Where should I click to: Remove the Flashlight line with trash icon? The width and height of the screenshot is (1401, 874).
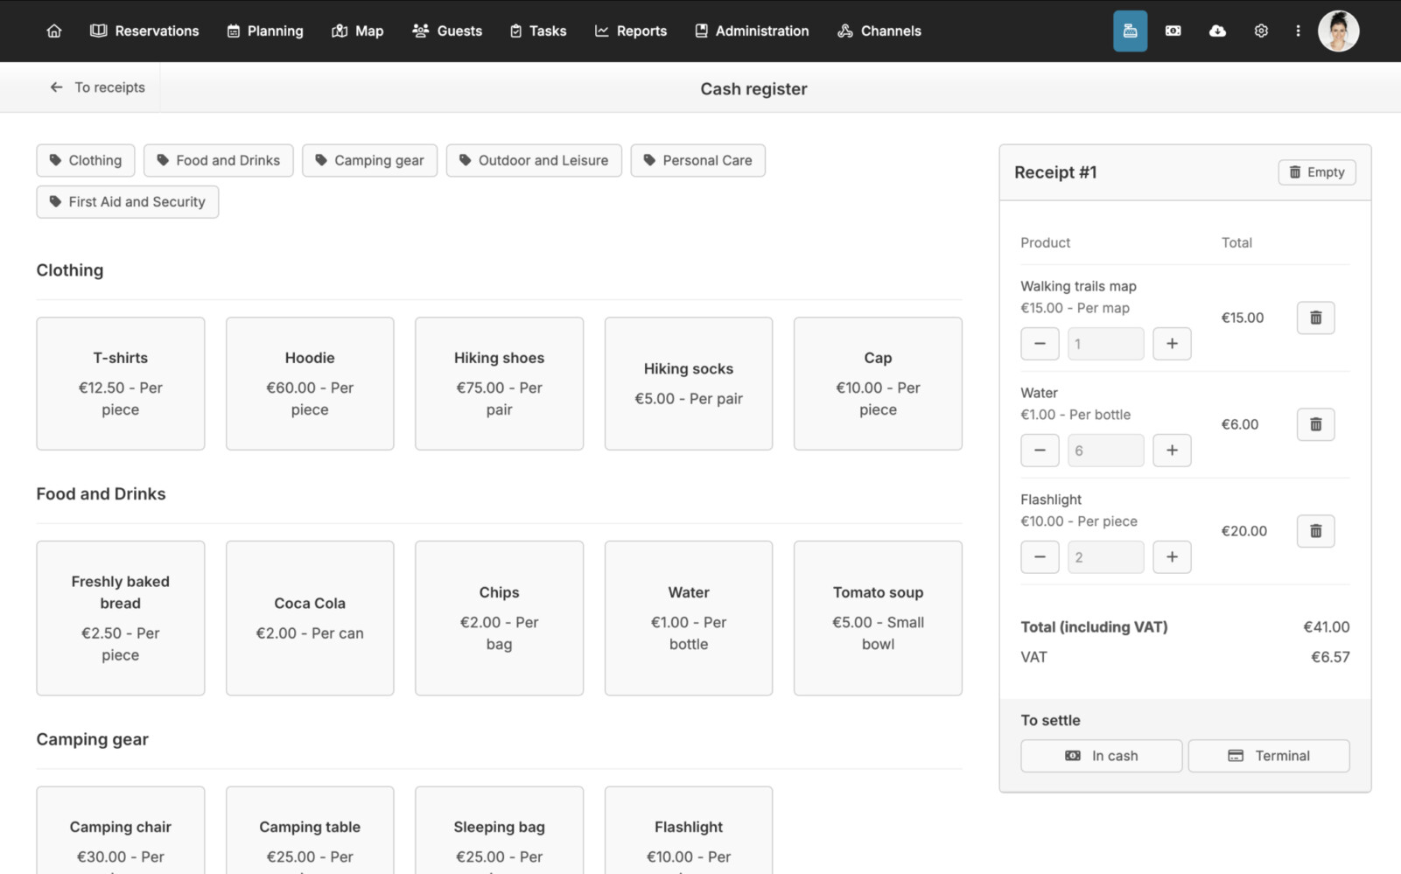pyautogui.click(x=1315, y=531)
